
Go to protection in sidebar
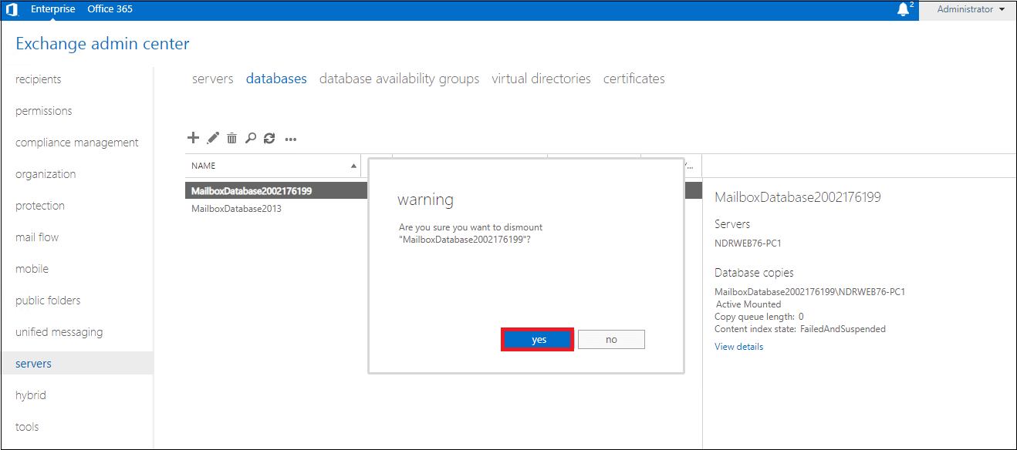pos(40,206)
